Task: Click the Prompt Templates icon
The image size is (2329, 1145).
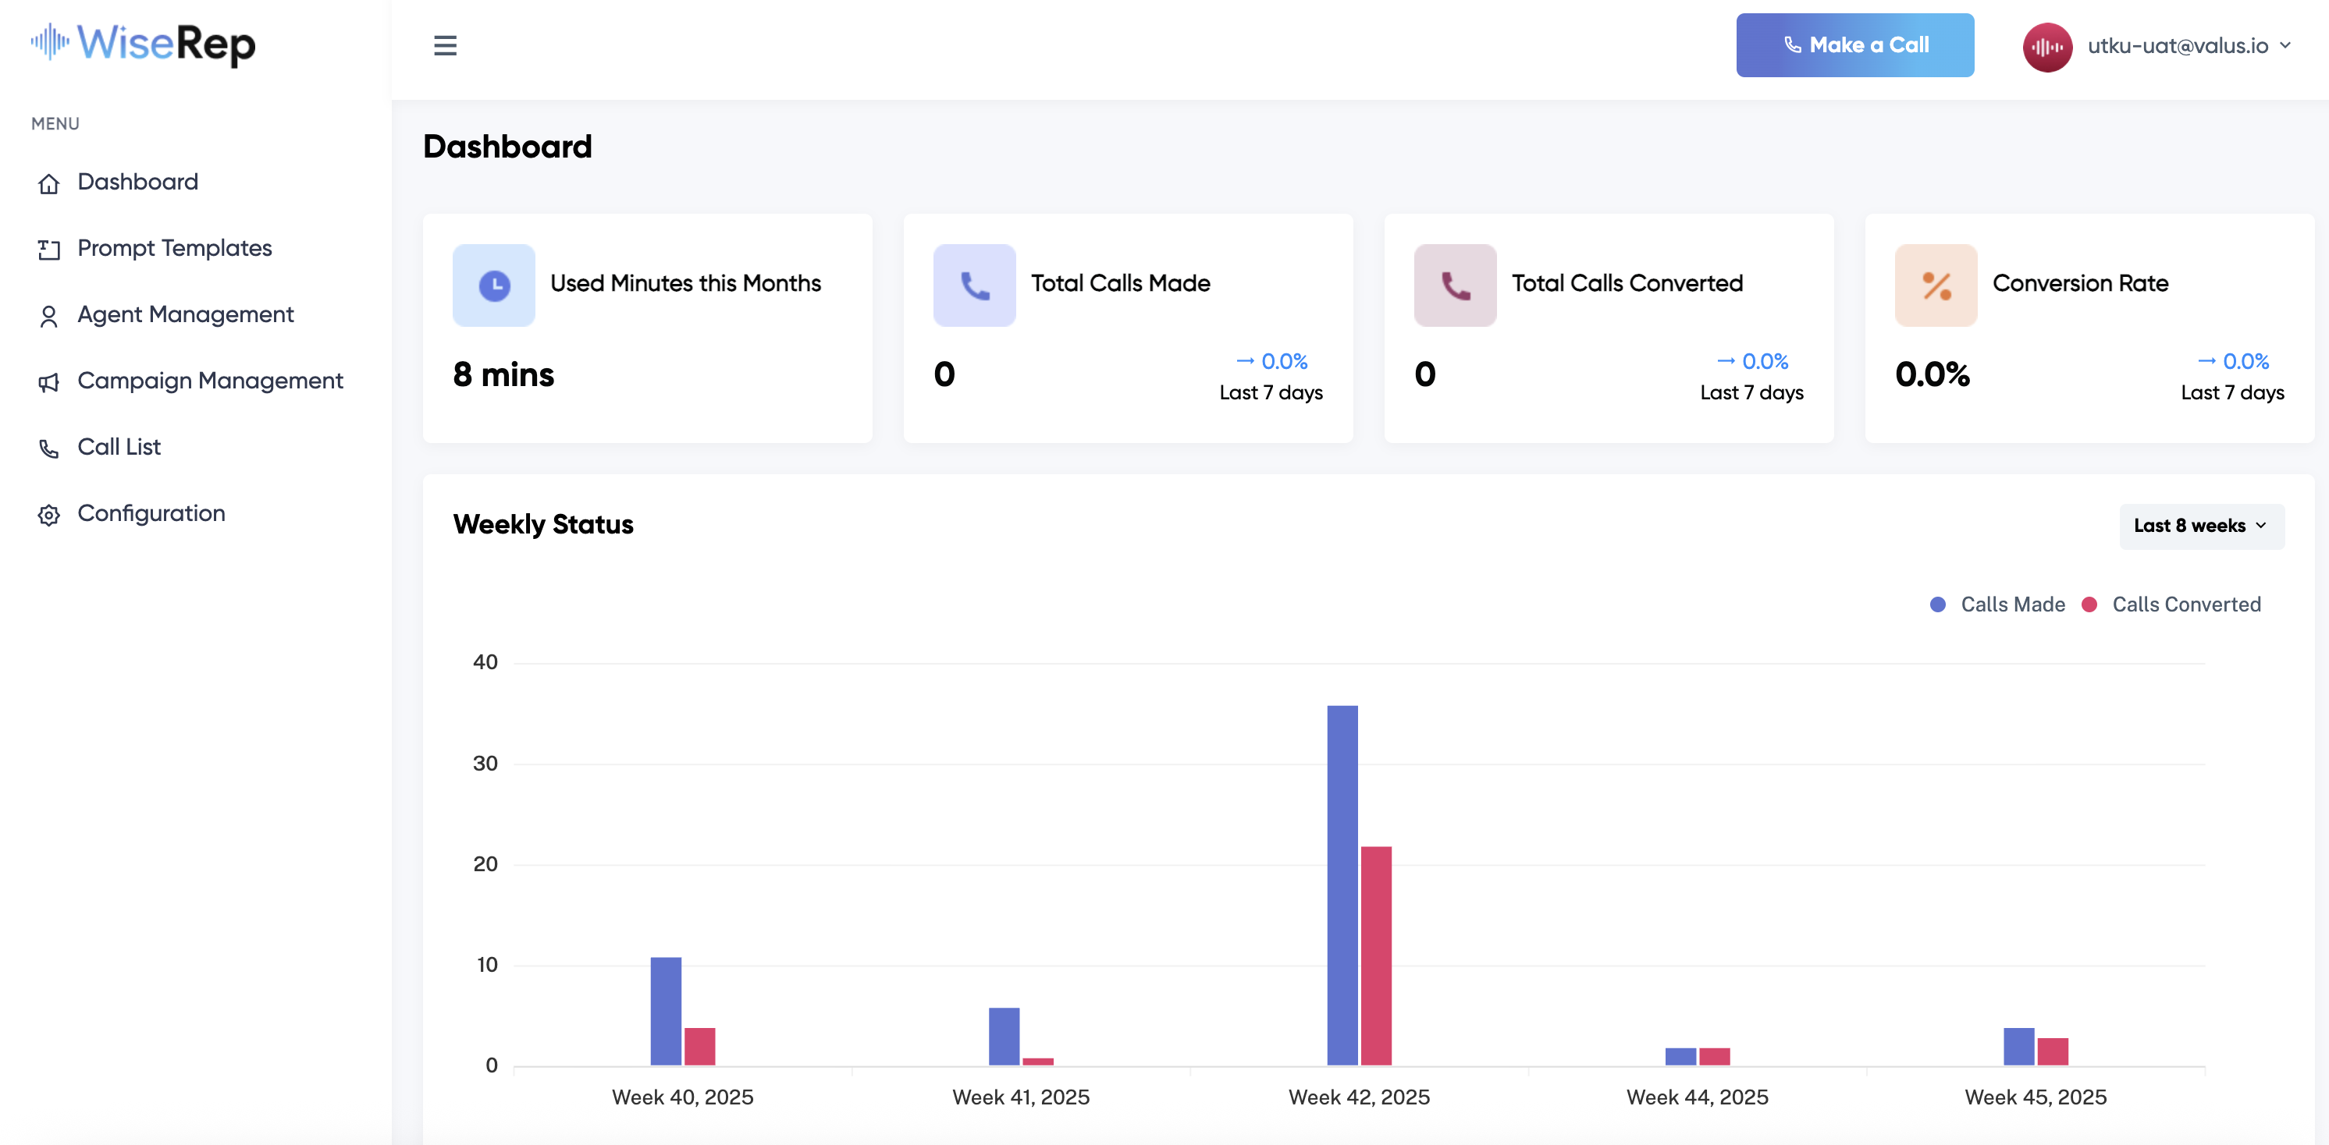Action: [x=49, y=249]
